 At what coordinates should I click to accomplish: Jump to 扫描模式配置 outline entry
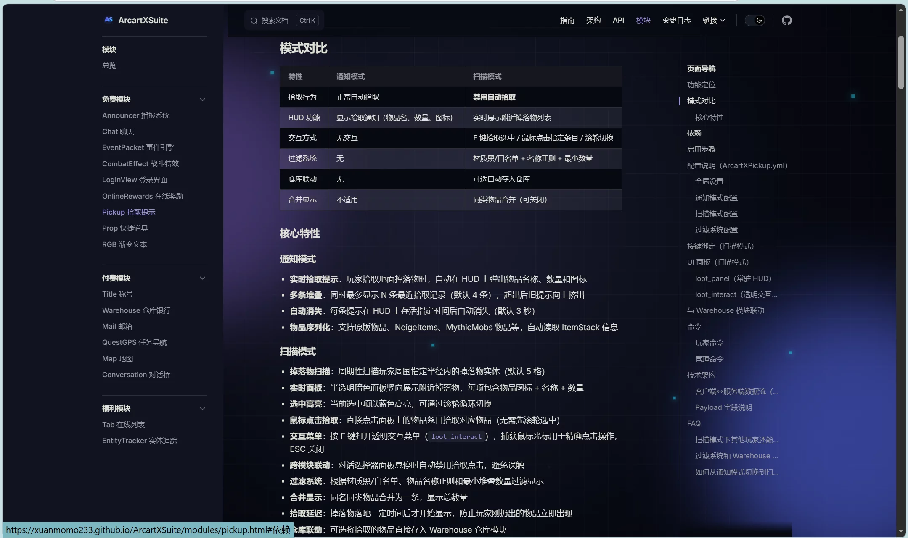coord(716,214)
